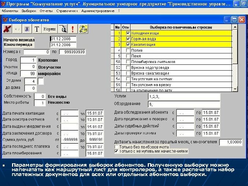This screenshot has width=248, height=186.
Task: Open the ? help menu
Action: pos(119,11)
